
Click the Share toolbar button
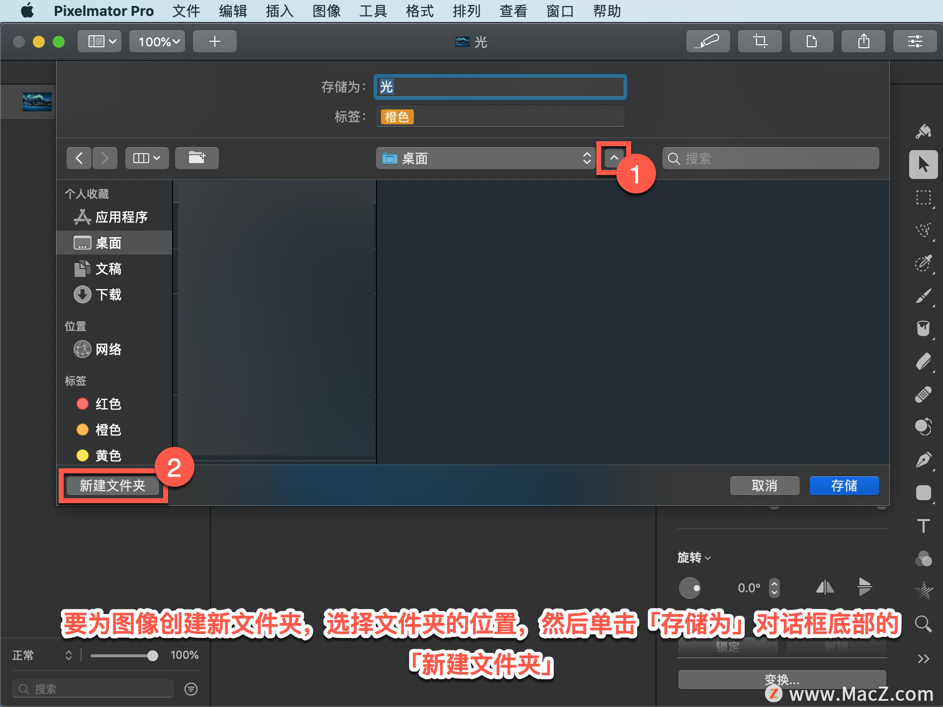tap(863, 41)
